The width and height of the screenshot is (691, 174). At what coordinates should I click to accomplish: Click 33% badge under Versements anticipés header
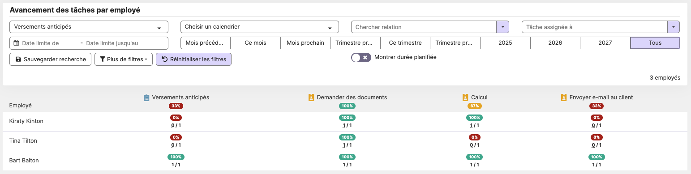pos(176,106)
